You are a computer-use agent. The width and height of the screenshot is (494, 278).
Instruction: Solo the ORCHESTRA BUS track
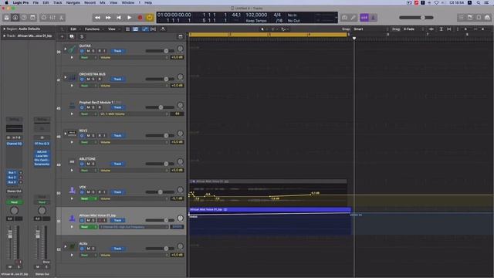(x=93, y=79)
